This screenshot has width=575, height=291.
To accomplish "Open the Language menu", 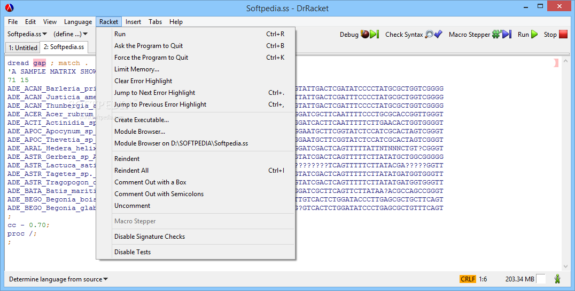I will [x=77, y=21].
